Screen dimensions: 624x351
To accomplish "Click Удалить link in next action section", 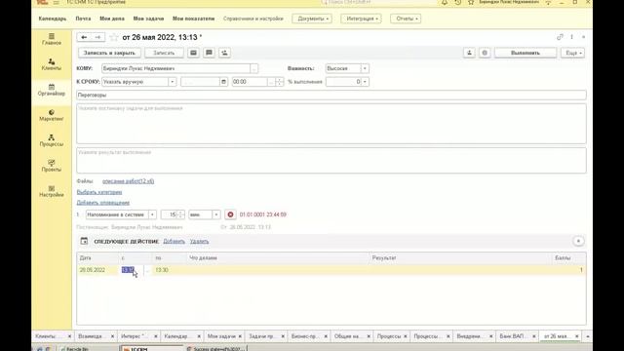I will click(x=199, y=241).
